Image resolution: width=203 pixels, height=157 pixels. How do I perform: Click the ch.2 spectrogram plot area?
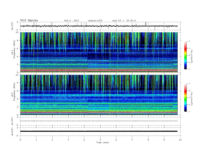[x=99, y=95]
